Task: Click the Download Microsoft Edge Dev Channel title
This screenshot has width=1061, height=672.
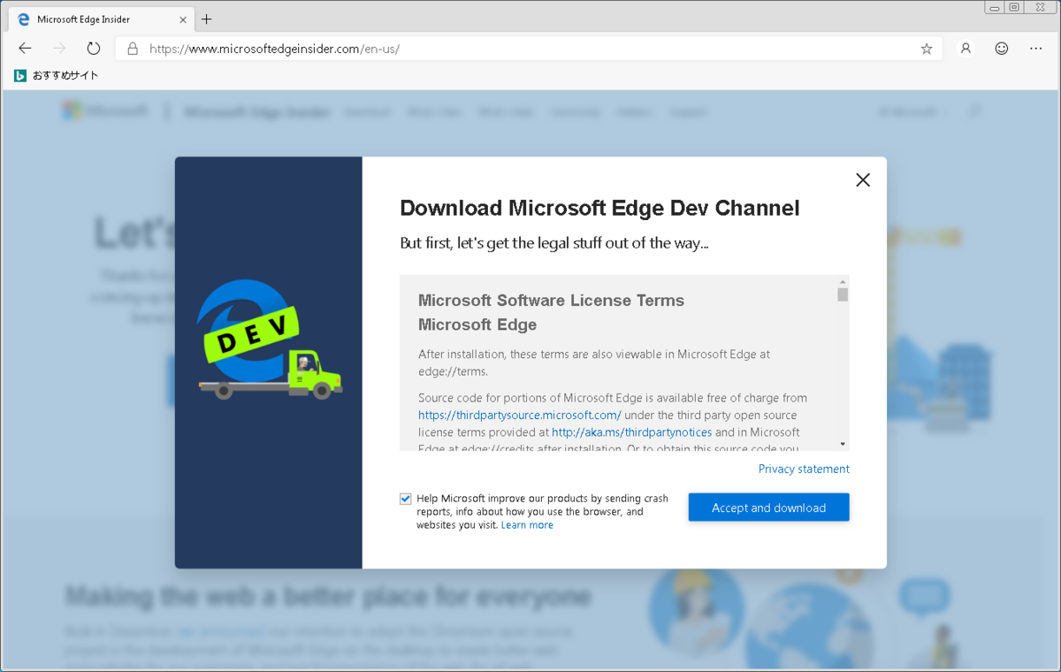Action: [x=599, y=208]
